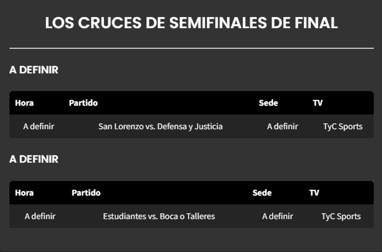Click the "Los cruces de semifinales de final" title
The width and height of the screenshot is (382, 252).
coord(191,23)
